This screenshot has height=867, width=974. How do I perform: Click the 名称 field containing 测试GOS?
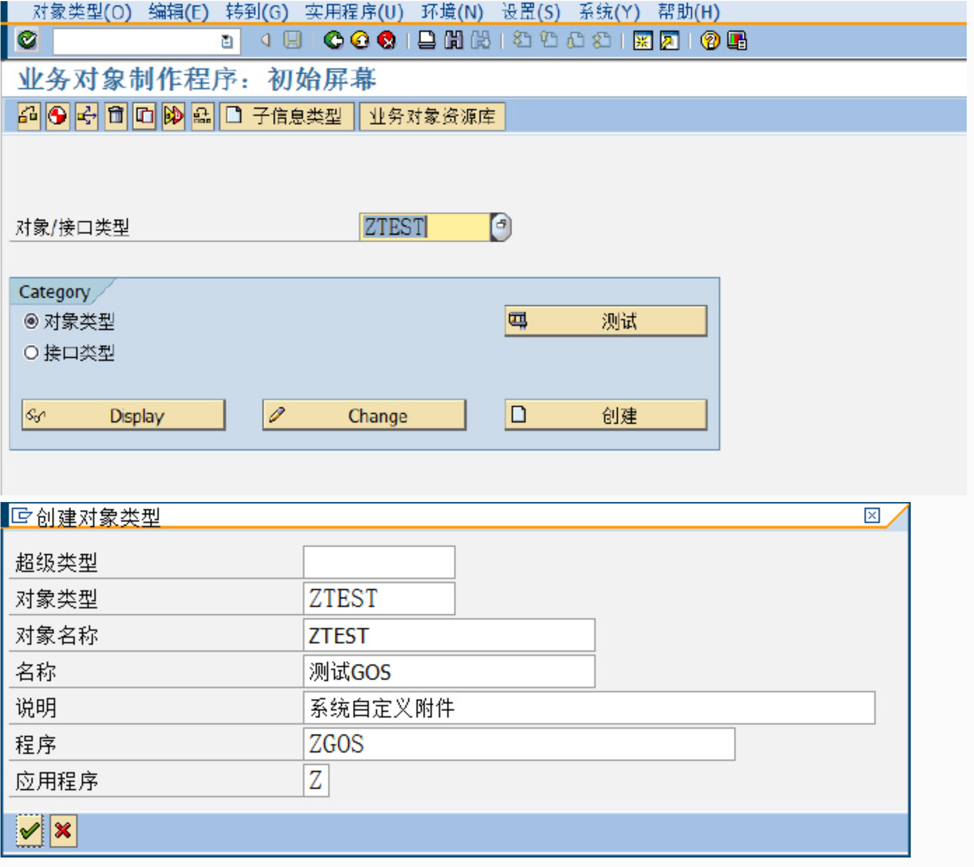pyautogui.click(x=449, y=671)
